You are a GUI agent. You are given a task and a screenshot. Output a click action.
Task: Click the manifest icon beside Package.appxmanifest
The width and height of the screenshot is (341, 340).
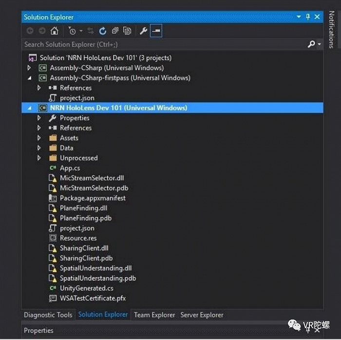click(x=53, y=198)
